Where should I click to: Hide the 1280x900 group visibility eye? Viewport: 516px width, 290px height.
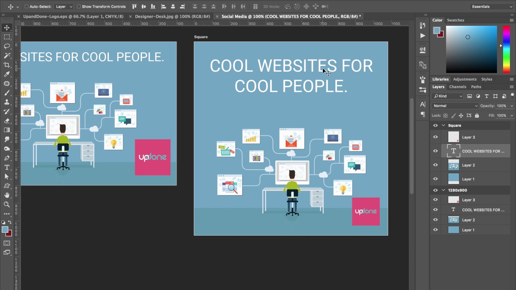(435, 190)
